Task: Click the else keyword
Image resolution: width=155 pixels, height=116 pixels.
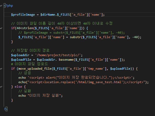Action: tap(18, 87)
